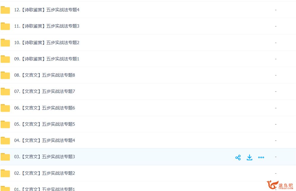
Task: Click folder icon of 12.【诗歌鉴赏】专题4
Action: (5, 10)
